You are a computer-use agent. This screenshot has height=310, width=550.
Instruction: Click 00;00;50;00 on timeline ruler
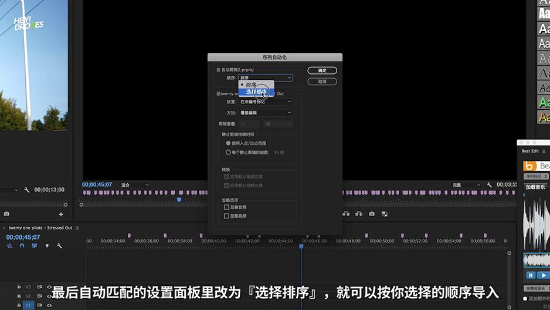tap(382, 241)
